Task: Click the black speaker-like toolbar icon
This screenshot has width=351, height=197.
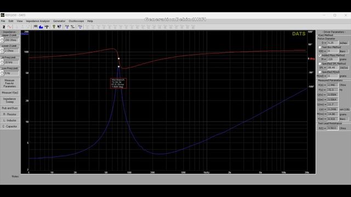Action: coord(47,27)
